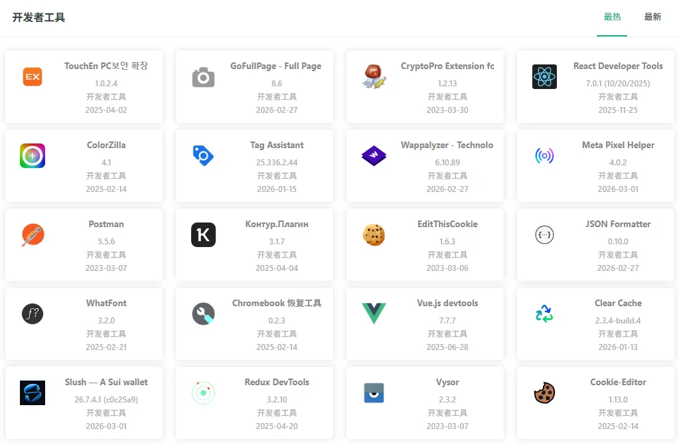Open the Postman title link
The width and height of the screenshot is (679, 445).
pyautogui.click(x=106, y=224)
